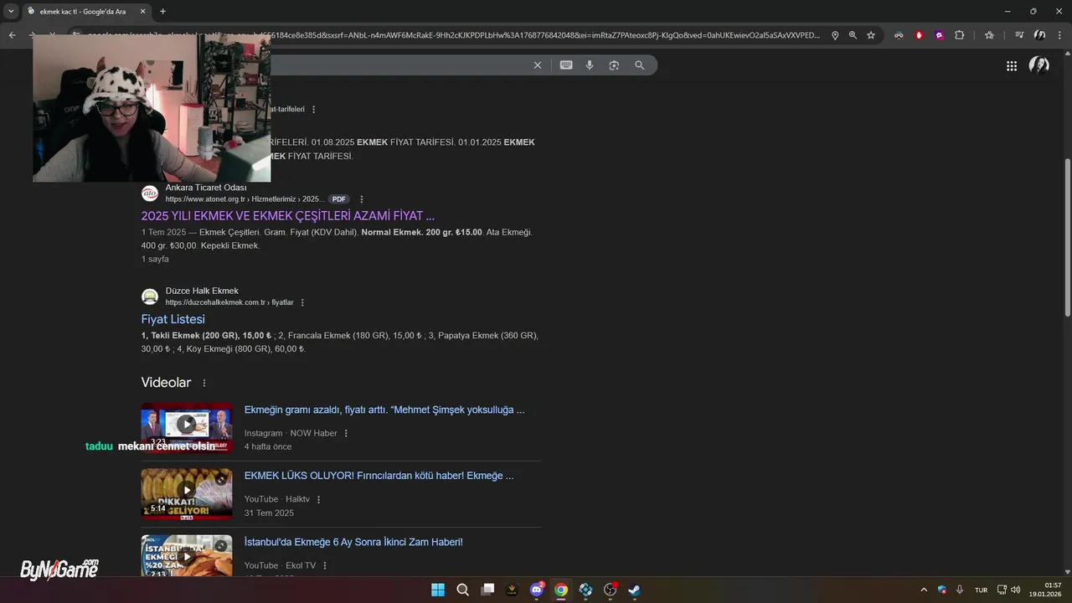The height and width of the screenshot is (603, 1072).
Task: Click the "Videolar" section heading
Action: pos(167,383)
